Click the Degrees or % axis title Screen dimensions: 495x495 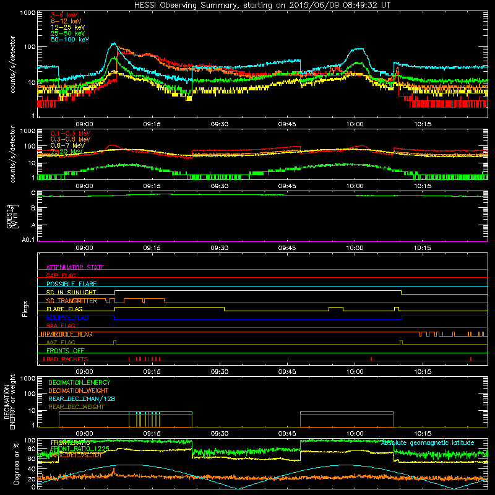click(16, 464)
